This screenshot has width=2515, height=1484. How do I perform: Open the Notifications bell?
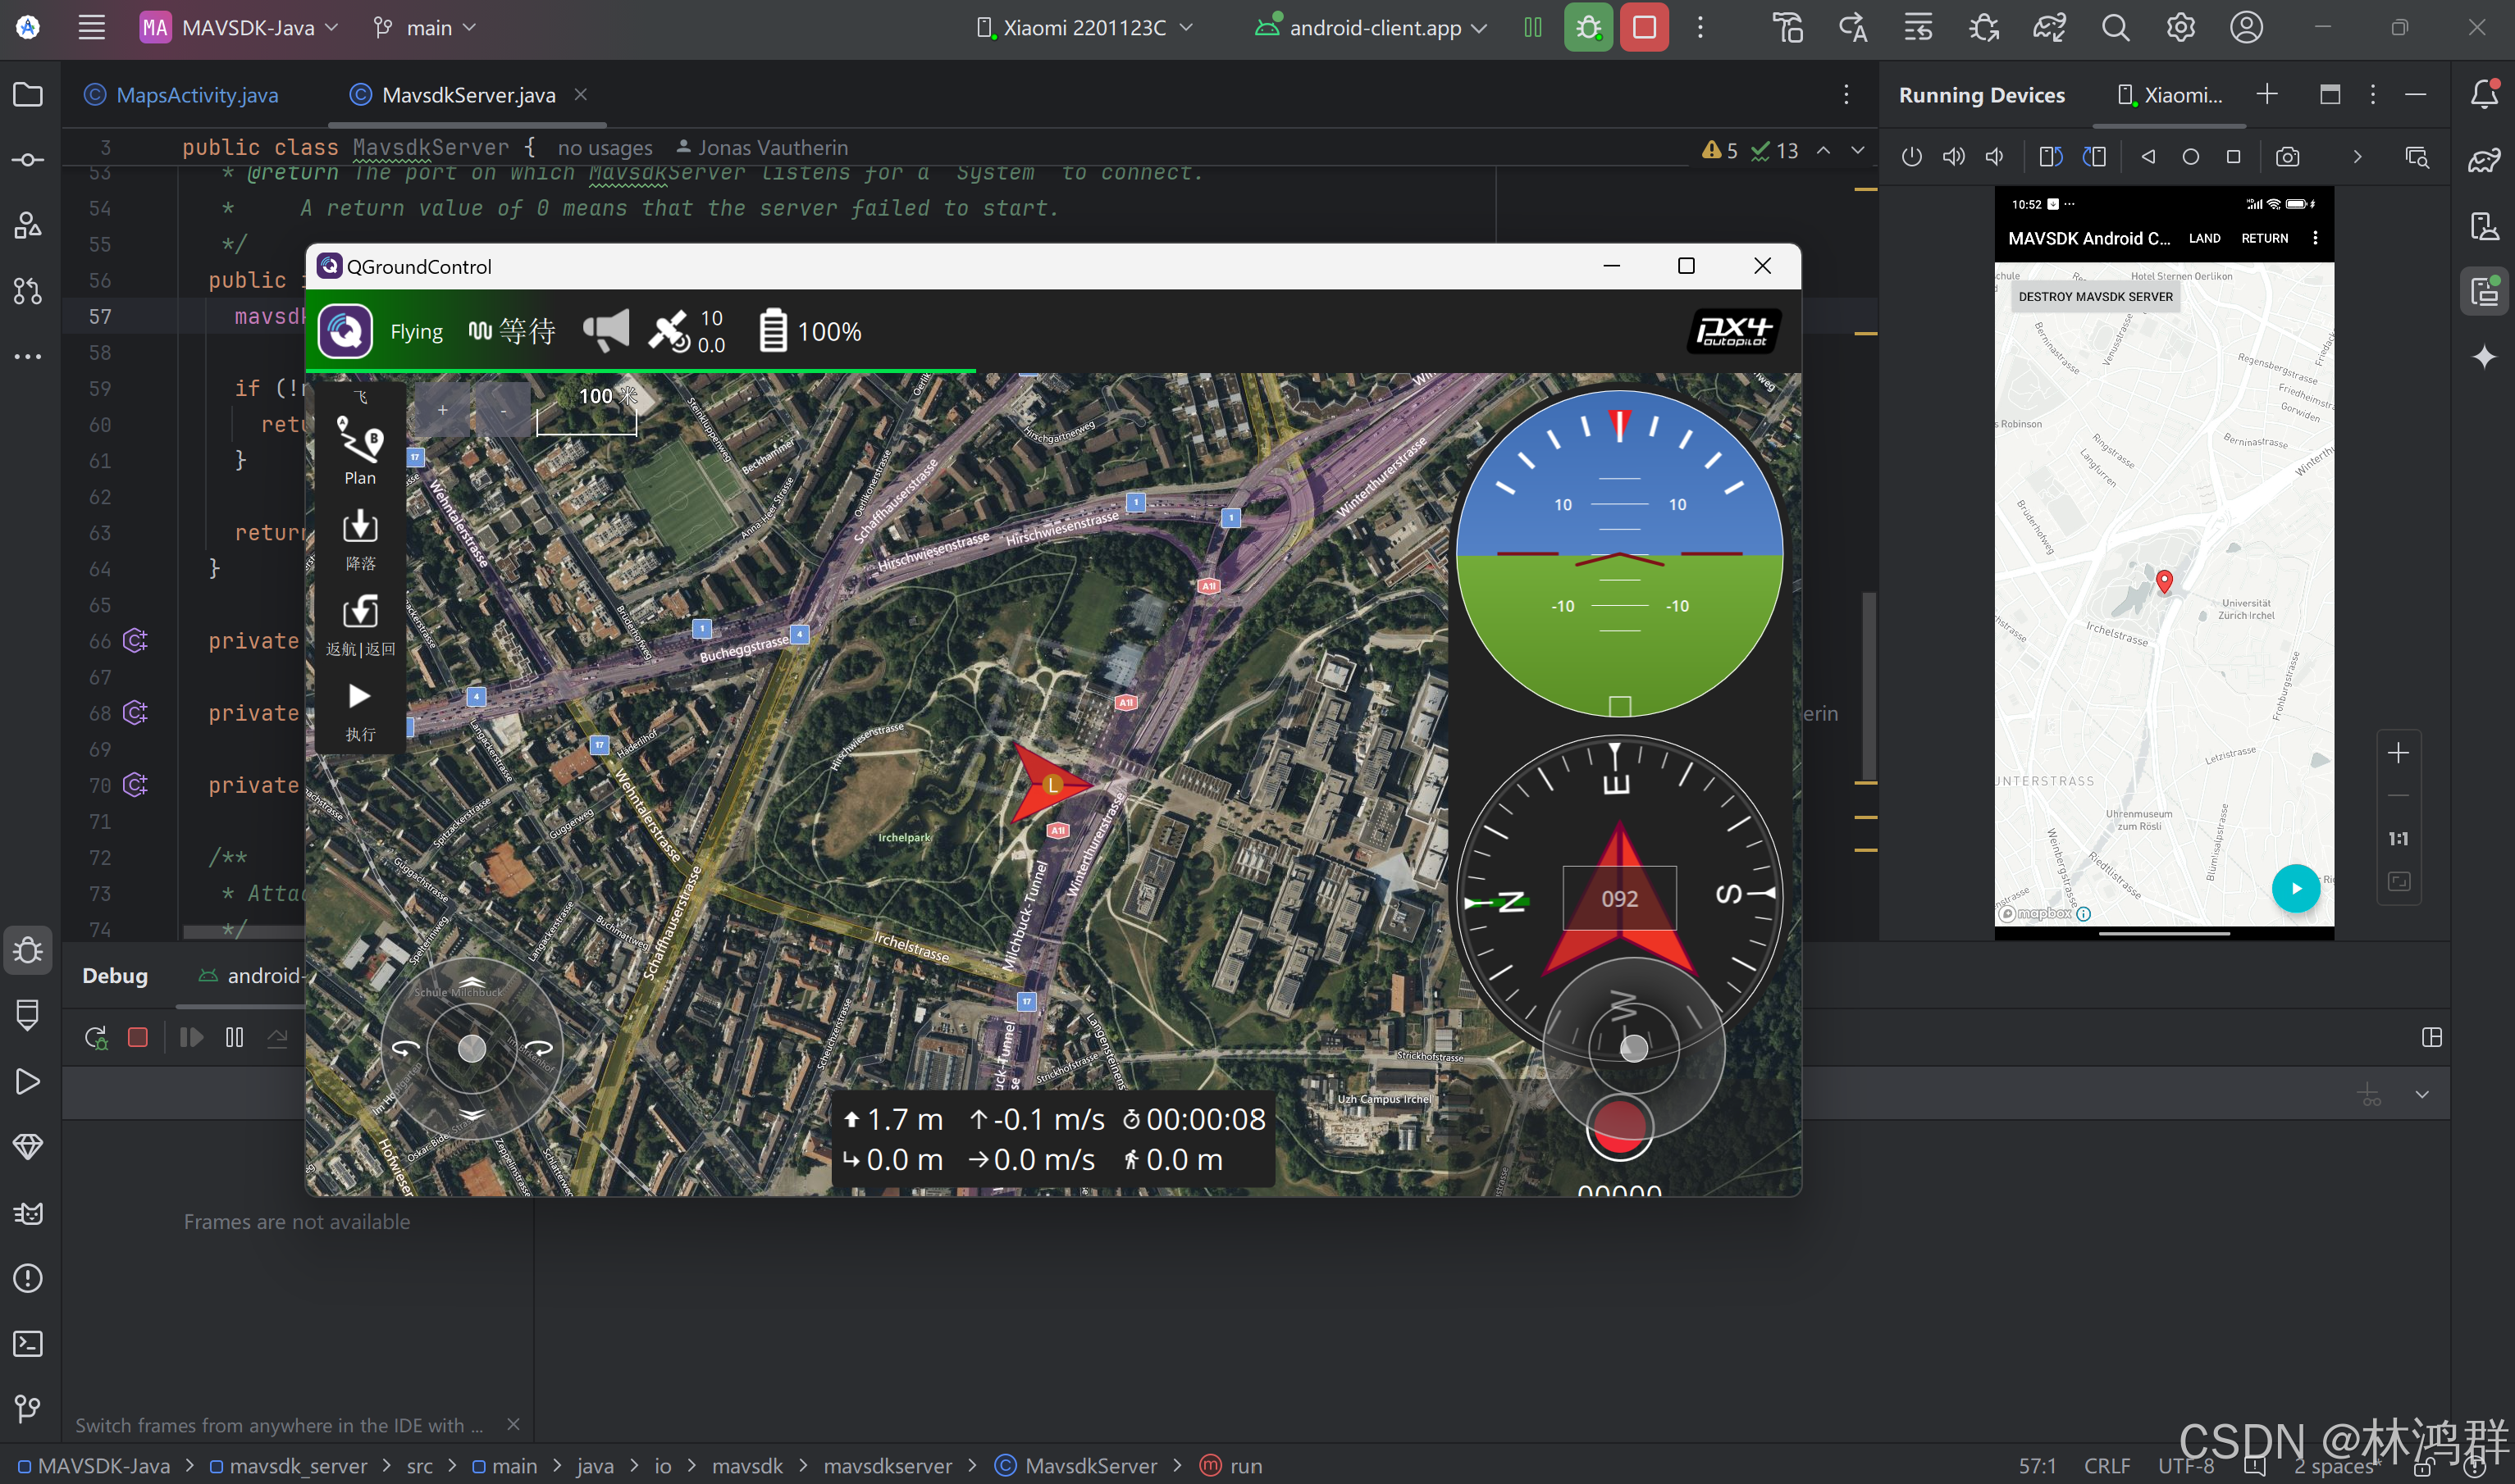2484,95
